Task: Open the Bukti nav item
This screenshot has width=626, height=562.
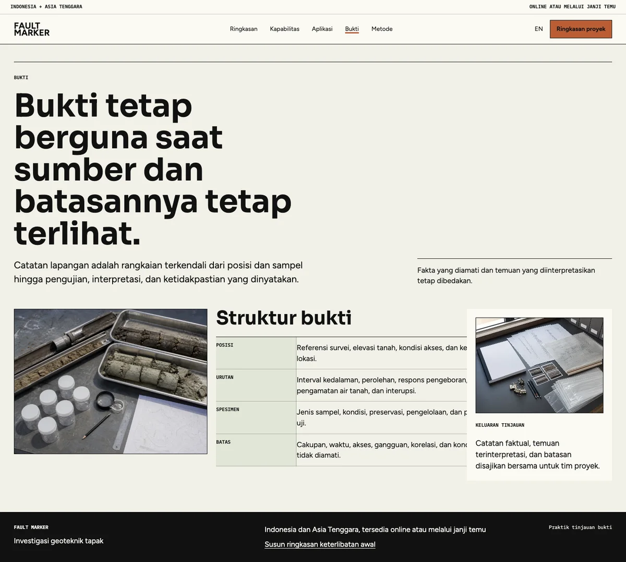Action: click(x=352, y=29)
